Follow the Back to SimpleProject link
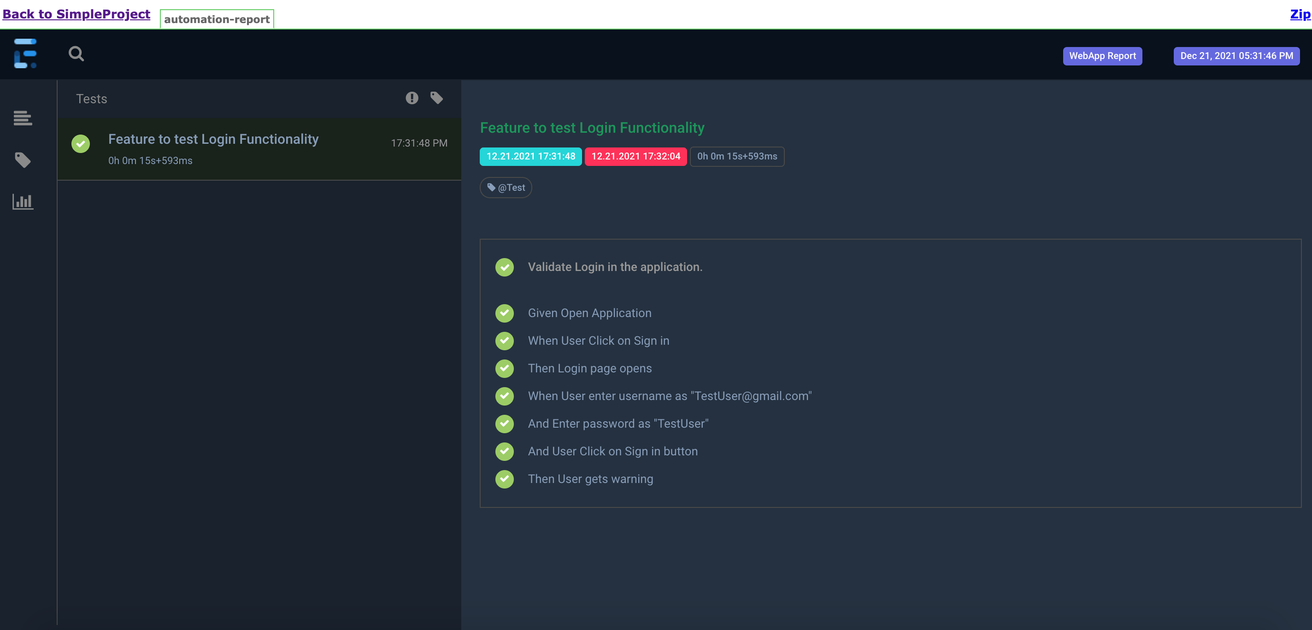The height and width of the screenshot is (630, 1312). [x=76, y=14]
